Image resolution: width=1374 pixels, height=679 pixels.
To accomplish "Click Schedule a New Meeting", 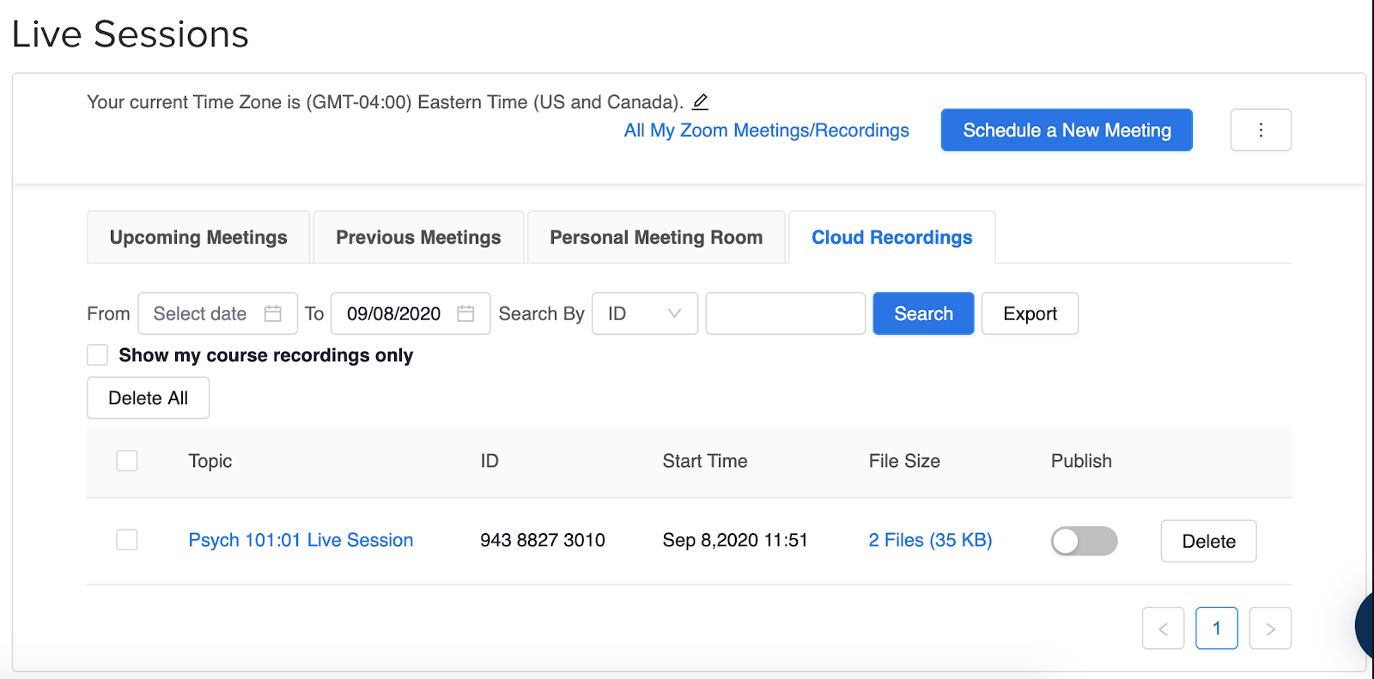I will pyautogui.click(x=1067, y=130).
